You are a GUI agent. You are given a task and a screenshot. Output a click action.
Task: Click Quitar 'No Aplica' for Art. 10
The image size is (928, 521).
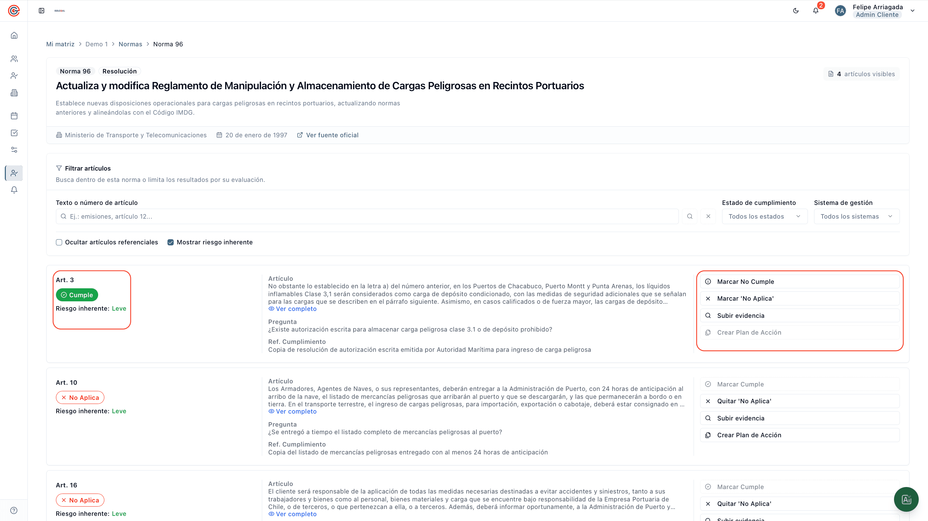point(800,401)
